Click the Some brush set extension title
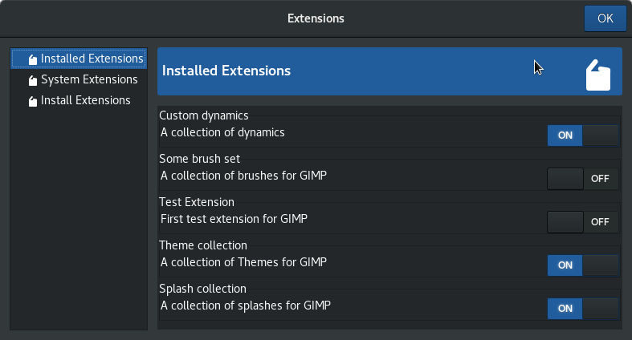The height and width of the screenshot is (340, 632). [x=199, y=159]
